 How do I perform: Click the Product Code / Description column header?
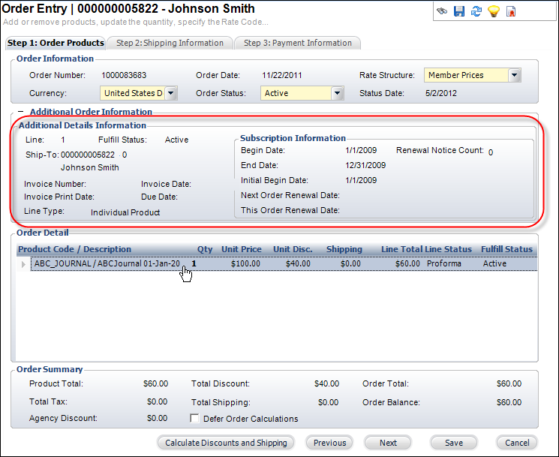tap(74, 249)
